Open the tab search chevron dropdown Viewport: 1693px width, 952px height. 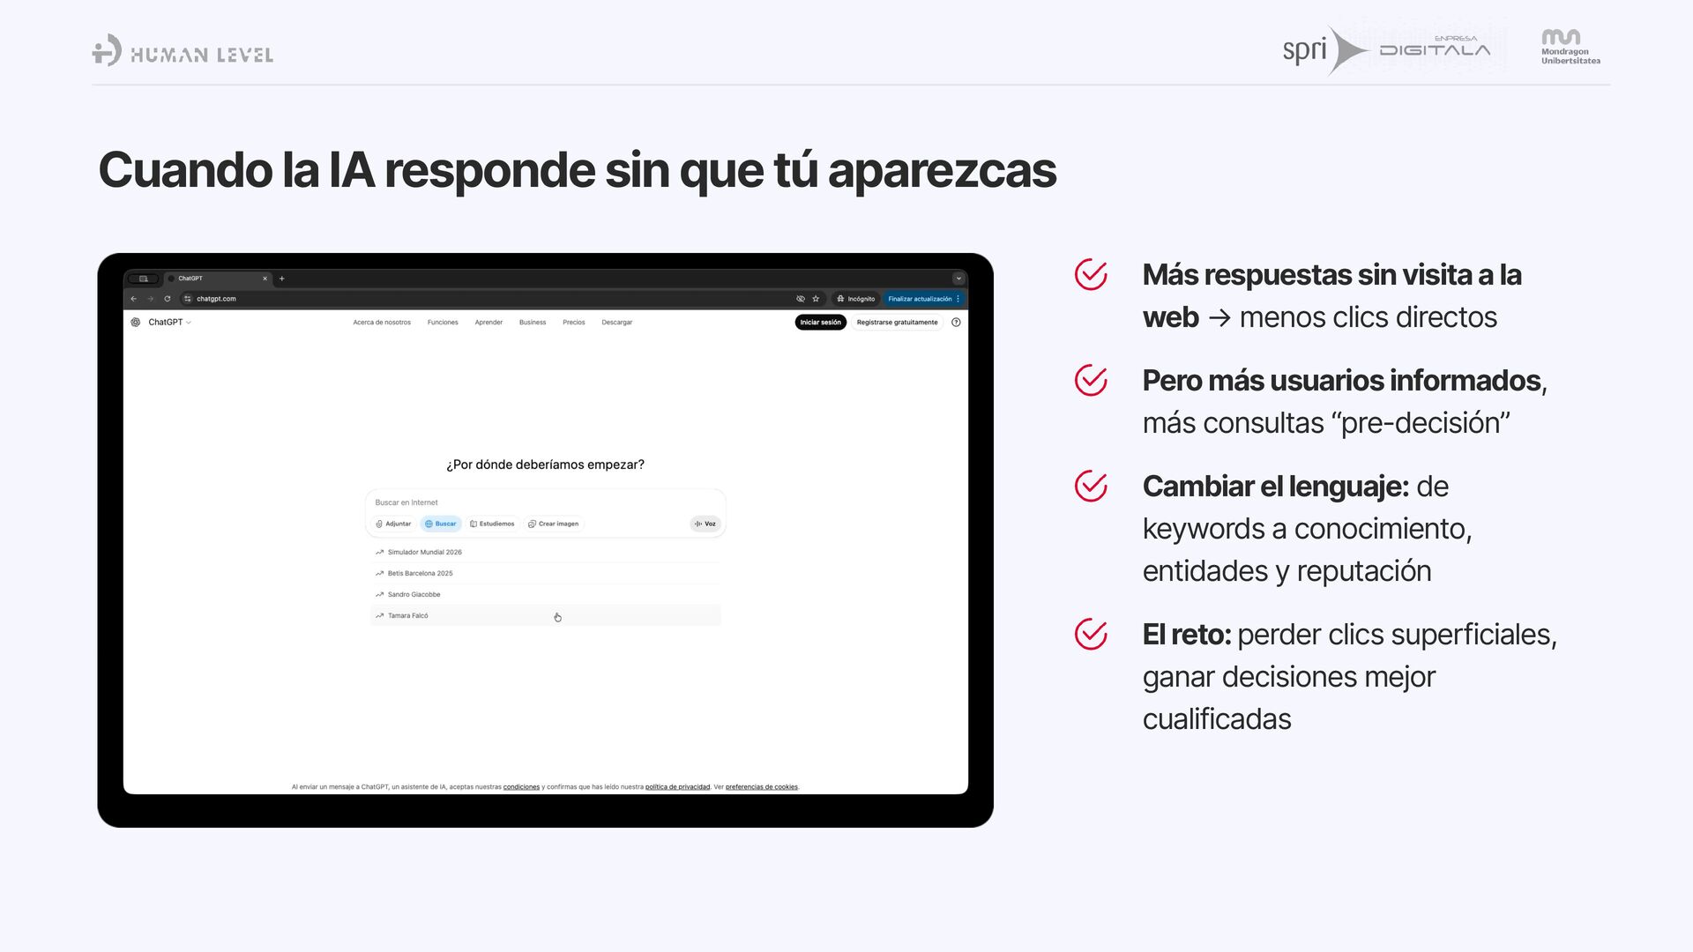point(958,279)
